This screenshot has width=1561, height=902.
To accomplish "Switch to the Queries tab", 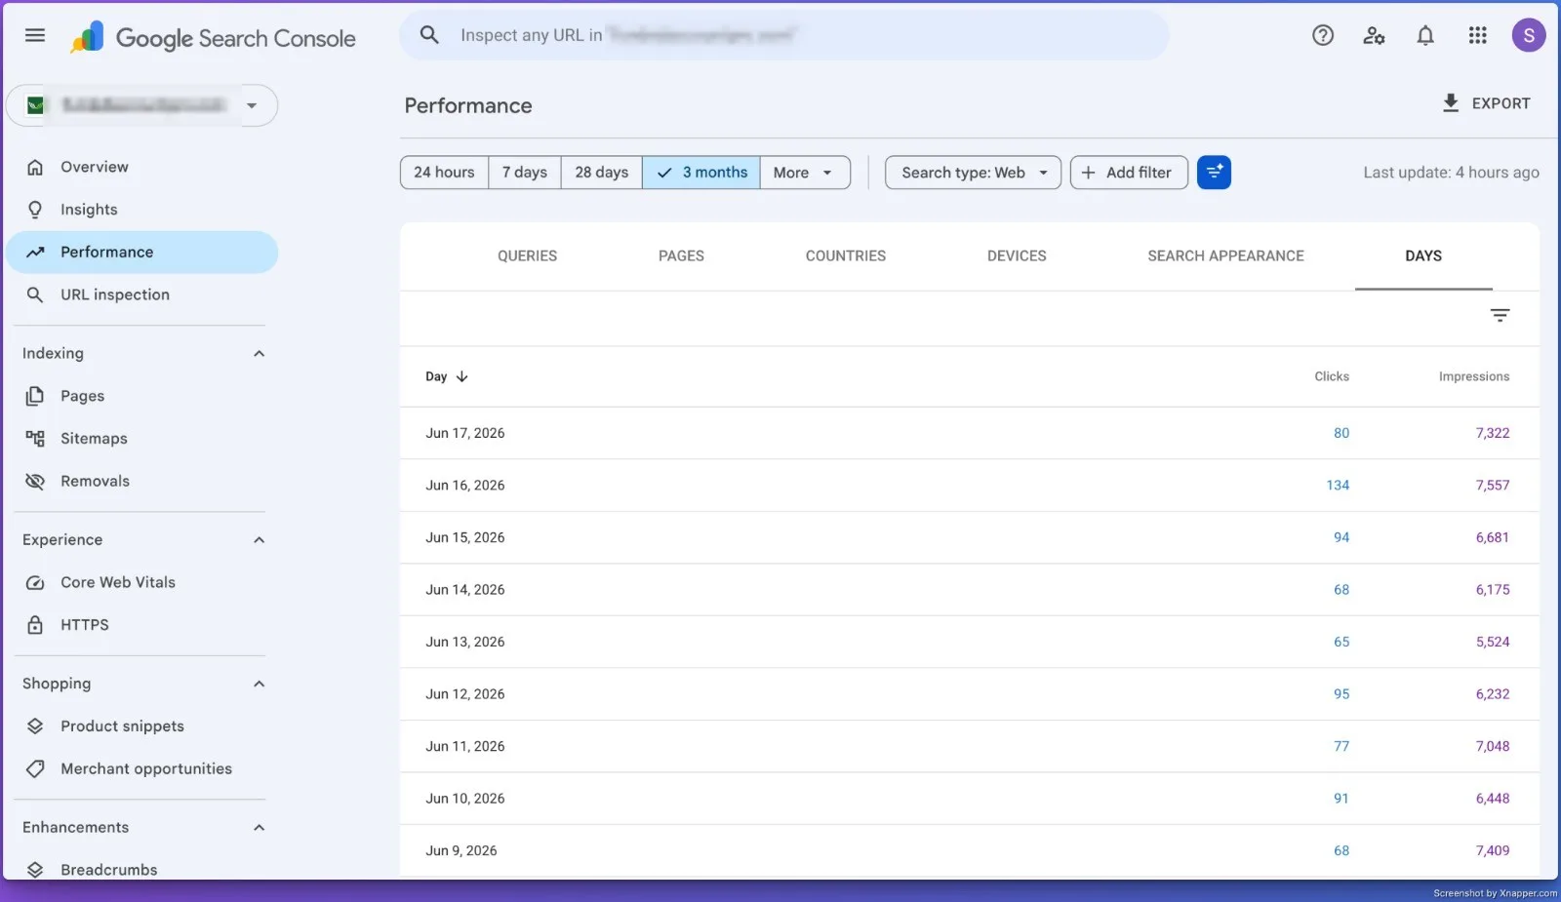I will coord(527,256).
